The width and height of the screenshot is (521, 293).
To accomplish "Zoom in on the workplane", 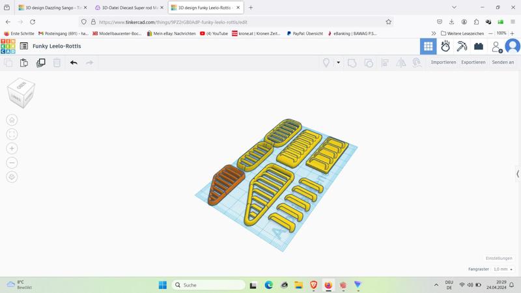I will (x=12, y=148).
